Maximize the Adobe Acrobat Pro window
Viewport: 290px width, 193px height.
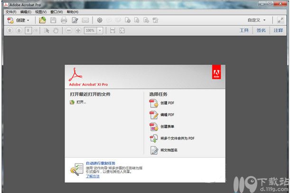[x=270, y=3]
